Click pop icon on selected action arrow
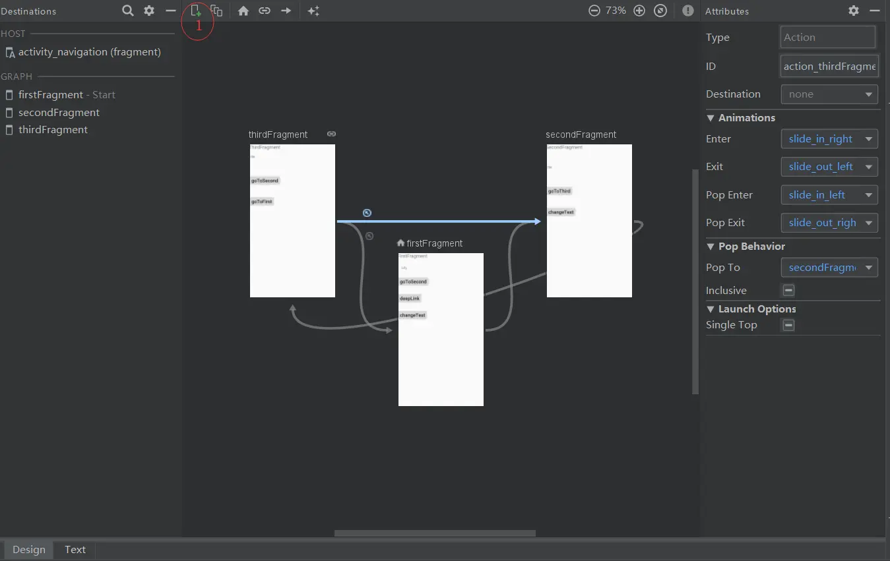 tap(367, 212)
